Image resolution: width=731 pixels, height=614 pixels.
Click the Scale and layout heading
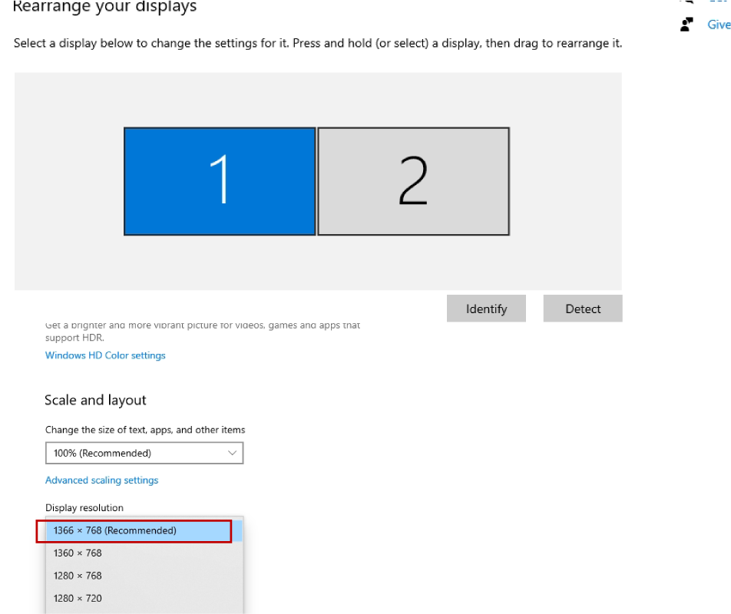click(x=95, y=401)
